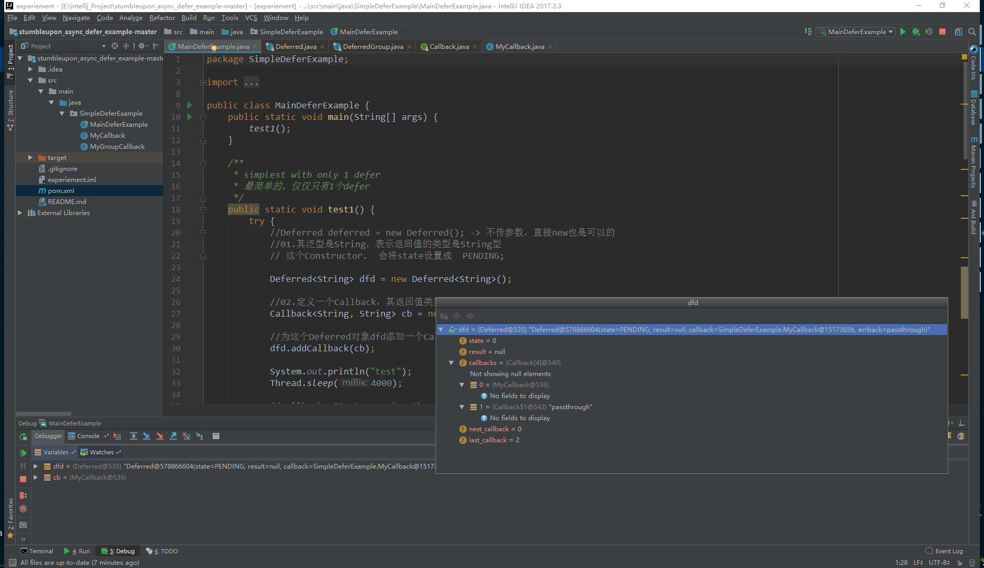Image resolution: width=984 pixels, height=568 pixels.
Task: Switch to the Deferred.java tab
Action: pyautogui.click(x=296, y=47)
